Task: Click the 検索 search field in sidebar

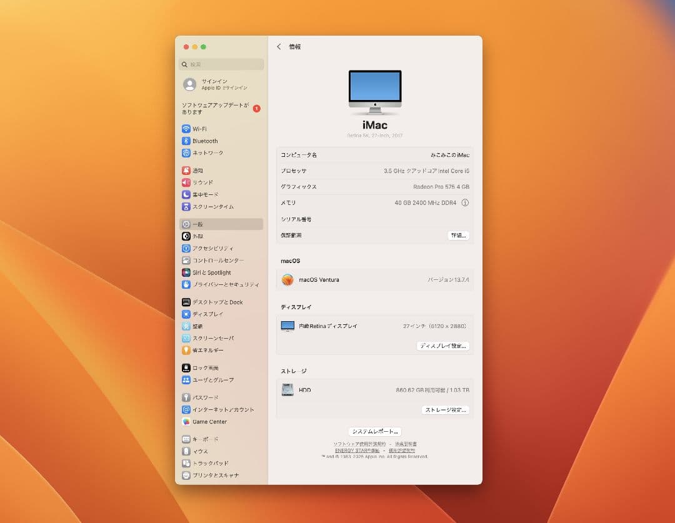Action: pos(221,64)
